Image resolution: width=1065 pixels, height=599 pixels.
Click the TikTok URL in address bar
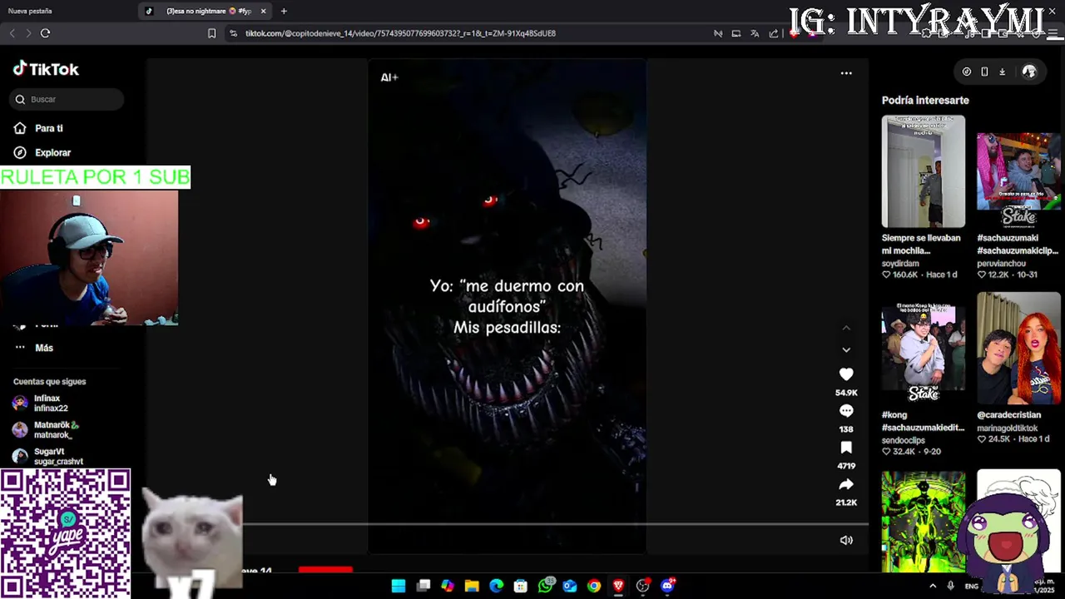(x=400, y=33)
